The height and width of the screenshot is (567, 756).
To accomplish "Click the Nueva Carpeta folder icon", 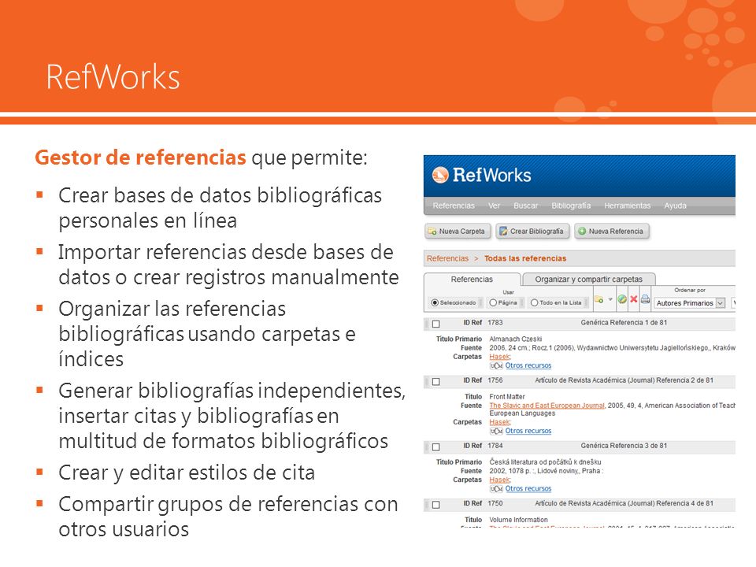I will click(432, 232).
